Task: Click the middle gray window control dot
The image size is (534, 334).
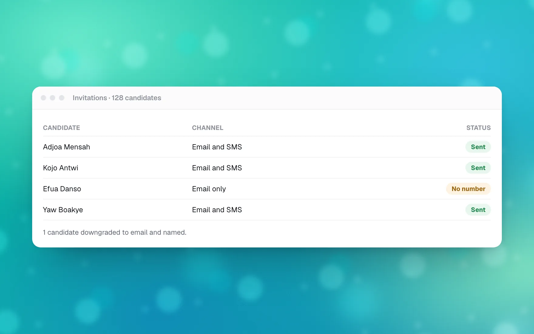Action: click(52, 98)
